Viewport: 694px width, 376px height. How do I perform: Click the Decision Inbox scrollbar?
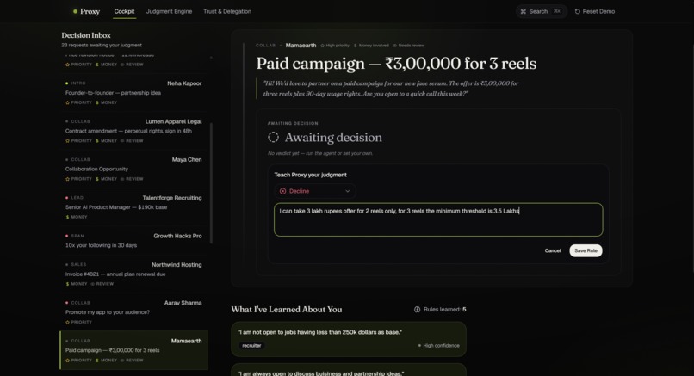pos(211,182)
